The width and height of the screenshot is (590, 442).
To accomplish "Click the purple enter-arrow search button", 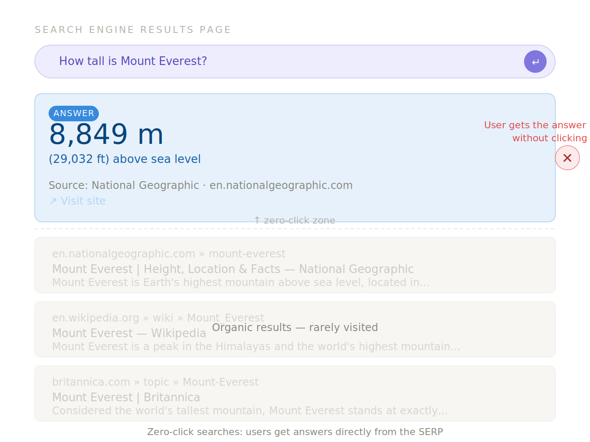I will (535, 62).
